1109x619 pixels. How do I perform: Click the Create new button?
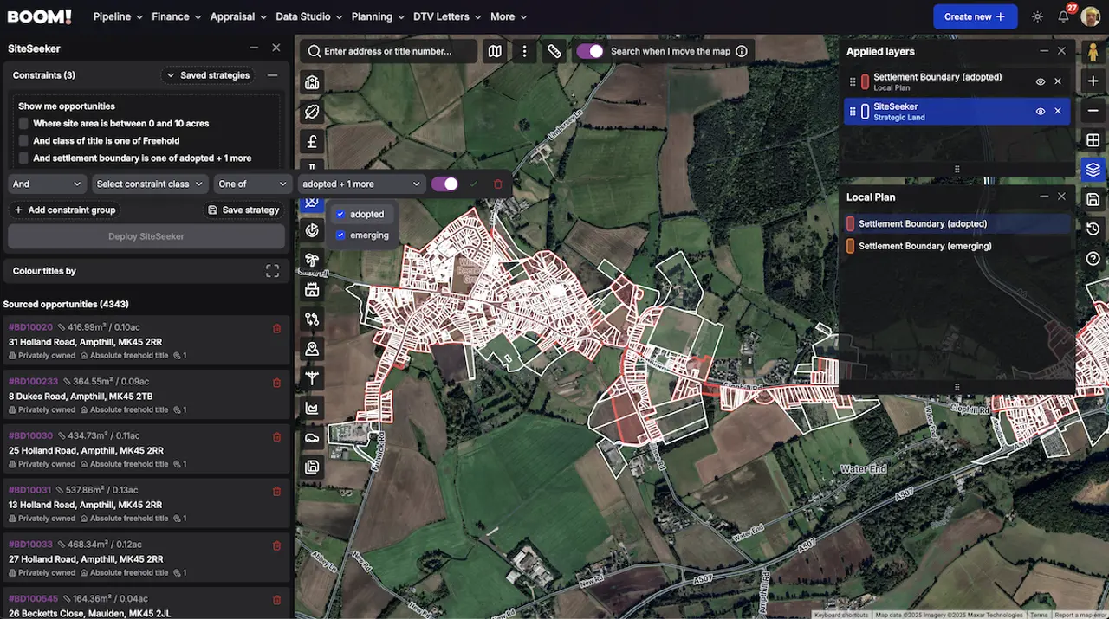[975, 16]
